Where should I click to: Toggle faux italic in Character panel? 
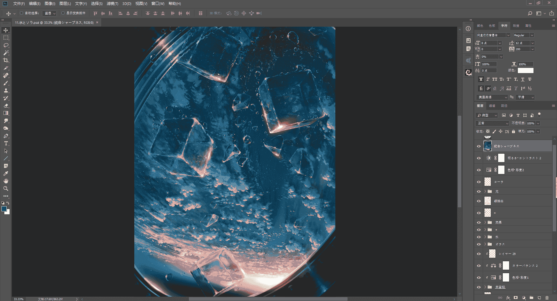(x=488, y=79)
